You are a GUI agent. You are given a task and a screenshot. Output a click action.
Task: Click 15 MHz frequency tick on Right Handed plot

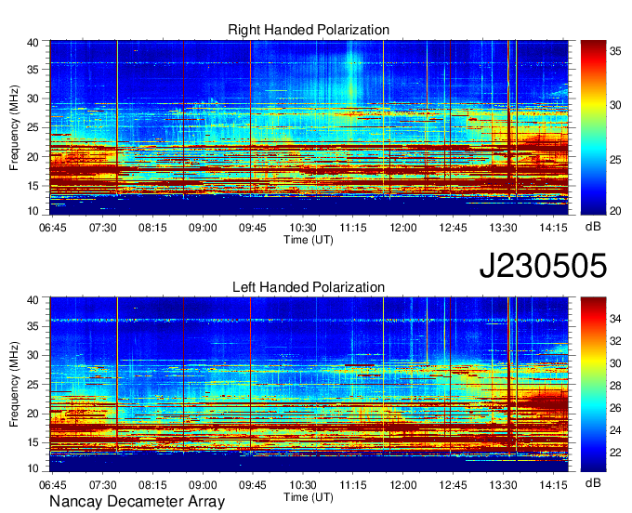[33, 186]
